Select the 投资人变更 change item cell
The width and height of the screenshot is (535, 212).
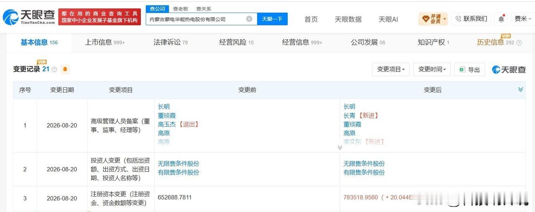121,169
